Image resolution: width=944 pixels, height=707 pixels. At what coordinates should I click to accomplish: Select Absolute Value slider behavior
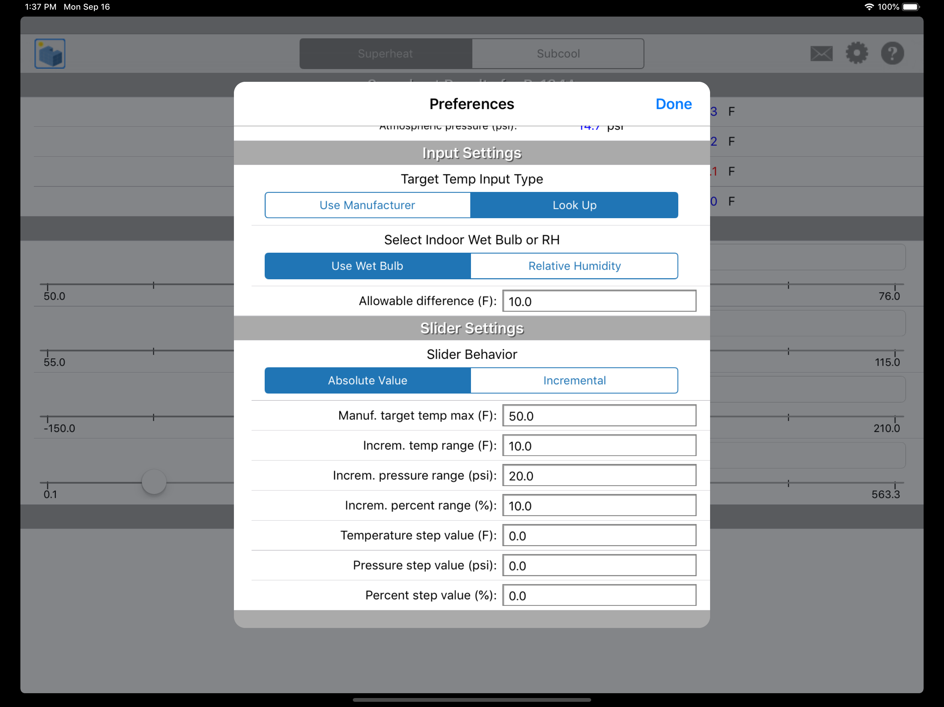(367, 380)
